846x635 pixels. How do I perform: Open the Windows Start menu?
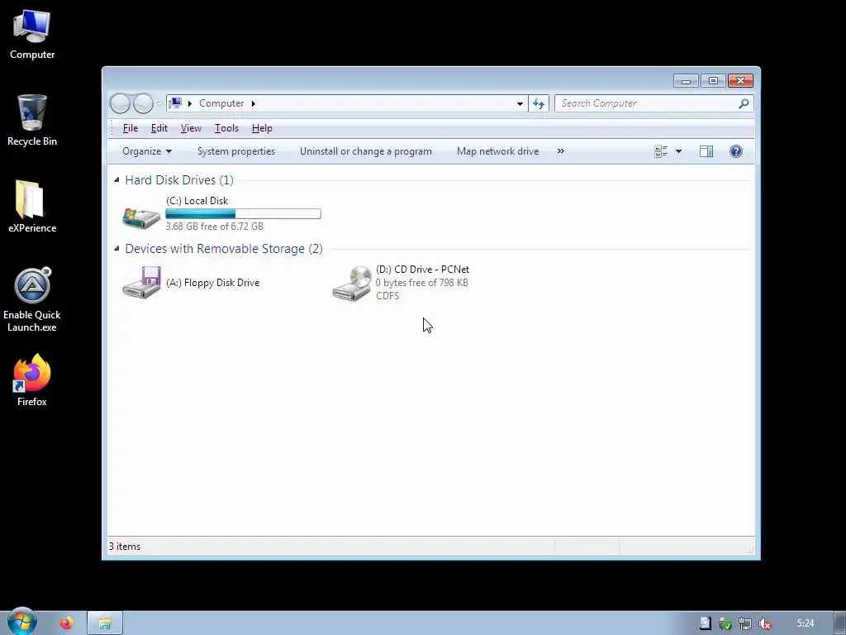coord(22,623)
